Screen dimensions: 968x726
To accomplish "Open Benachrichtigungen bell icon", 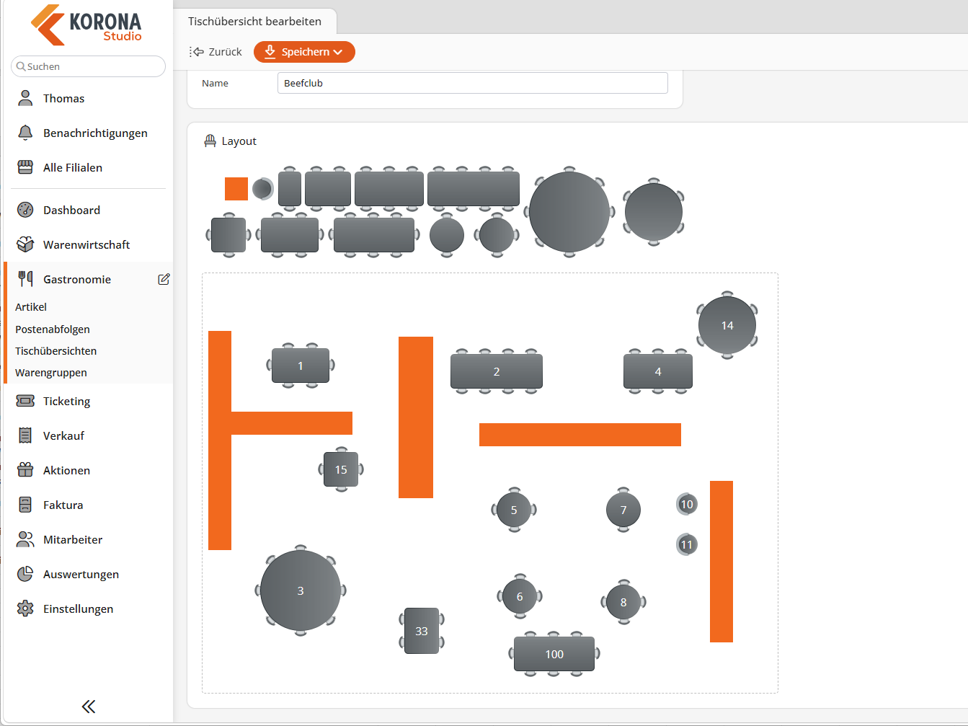I will [x=25, y=133].
